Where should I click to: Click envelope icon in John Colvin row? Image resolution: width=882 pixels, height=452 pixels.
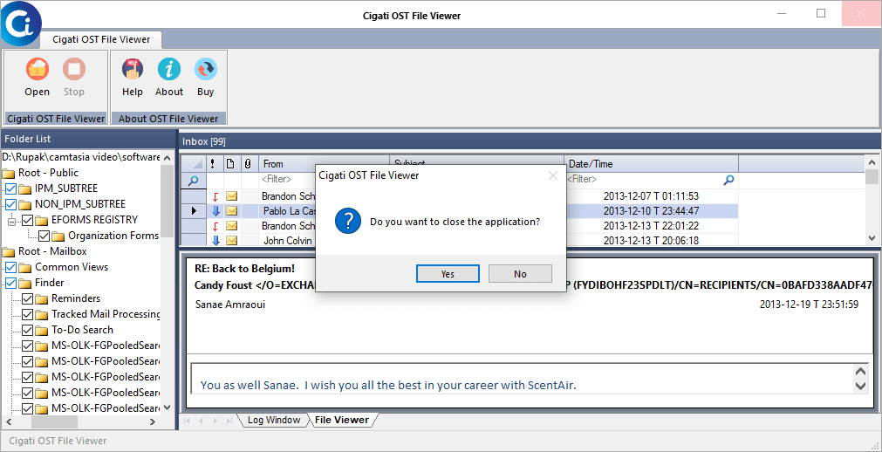(x=231, y=240)
